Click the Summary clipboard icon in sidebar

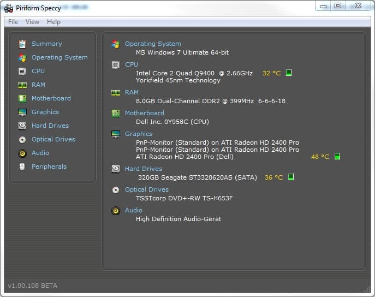[22, 44]
